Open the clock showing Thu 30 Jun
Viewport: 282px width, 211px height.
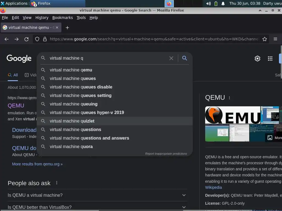pos(245,3)
